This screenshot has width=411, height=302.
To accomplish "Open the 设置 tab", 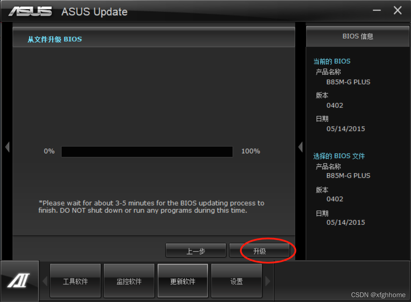I will click(236, 281).
